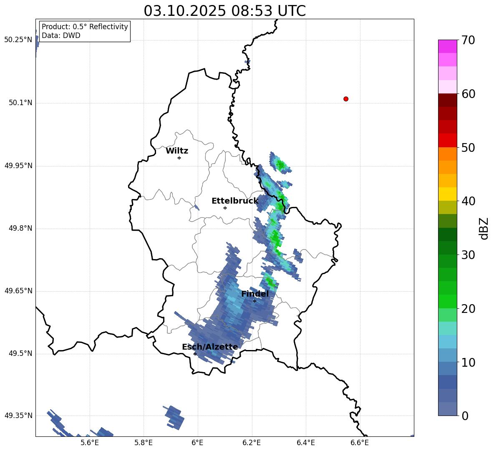Click the 50 value on the colorbar
Viewport: 494px width, 451px height.
(468, 147)
